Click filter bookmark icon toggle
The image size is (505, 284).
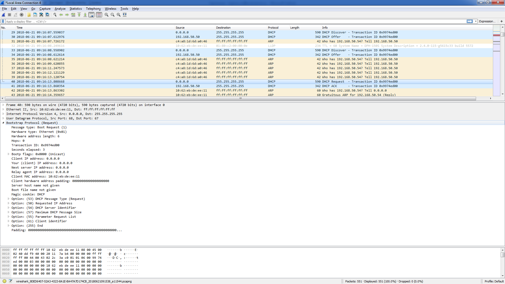tap(3, 21)
